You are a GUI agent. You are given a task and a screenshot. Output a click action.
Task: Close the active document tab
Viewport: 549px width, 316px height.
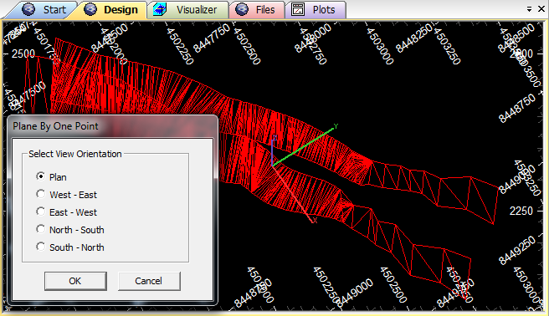[541, 9]
